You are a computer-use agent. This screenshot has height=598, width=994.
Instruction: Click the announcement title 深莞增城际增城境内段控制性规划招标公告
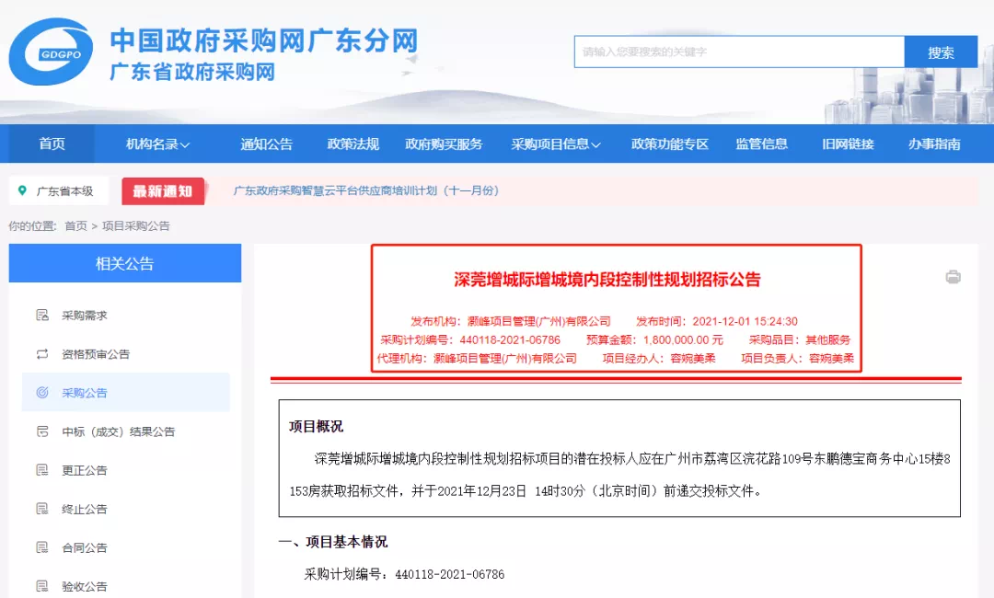(607, 280)
